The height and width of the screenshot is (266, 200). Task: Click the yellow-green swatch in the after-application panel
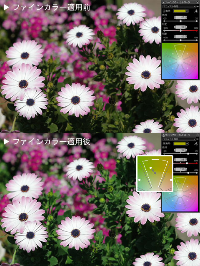click(180, 144)
